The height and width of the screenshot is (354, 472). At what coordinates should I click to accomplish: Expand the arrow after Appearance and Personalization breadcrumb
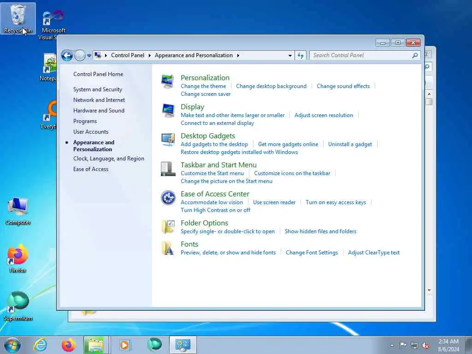pyautogui.click(x=238, y=55)
